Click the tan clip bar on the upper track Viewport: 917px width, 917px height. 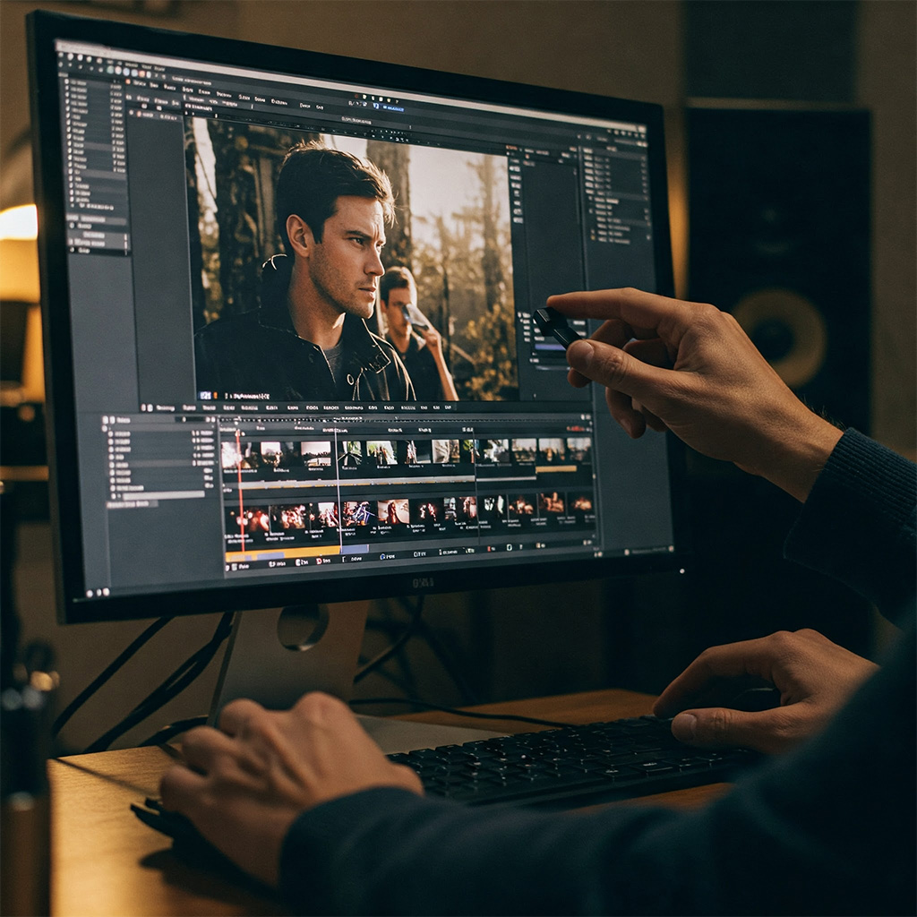tap(556, 468)
